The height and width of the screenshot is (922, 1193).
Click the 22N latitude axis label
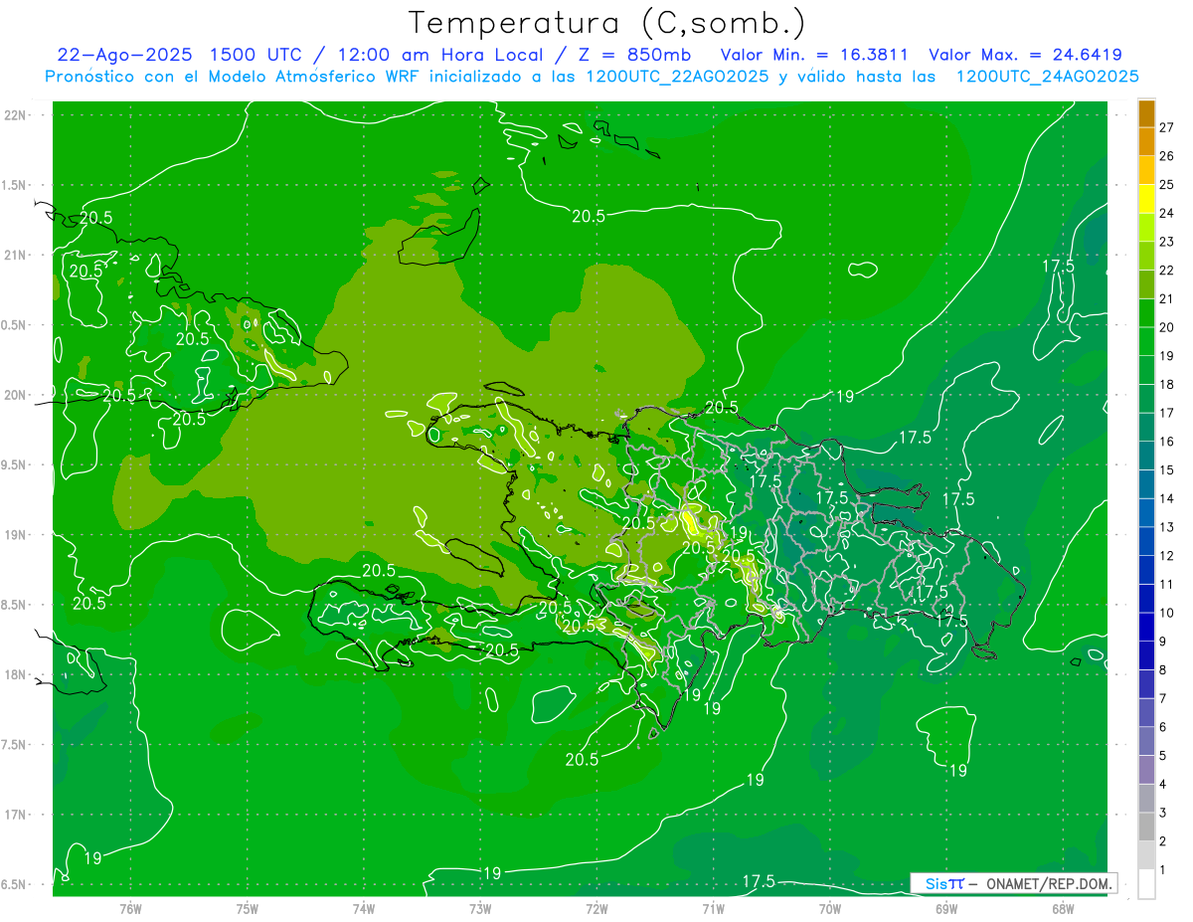click(15, 114)
